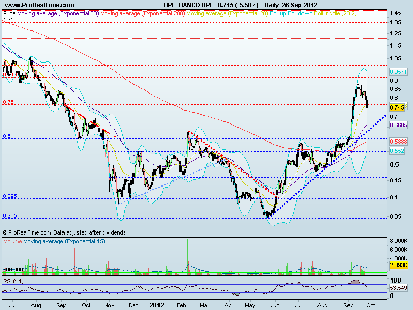Click the www.ProRealTime.com header text
Viewport: 413px width, 310px height.
point(40,5)
